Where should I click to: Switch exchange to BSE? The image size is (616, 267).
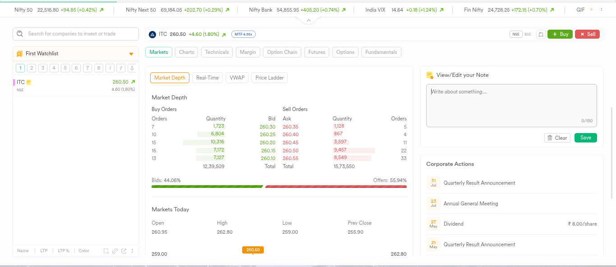tap(528, 34)
